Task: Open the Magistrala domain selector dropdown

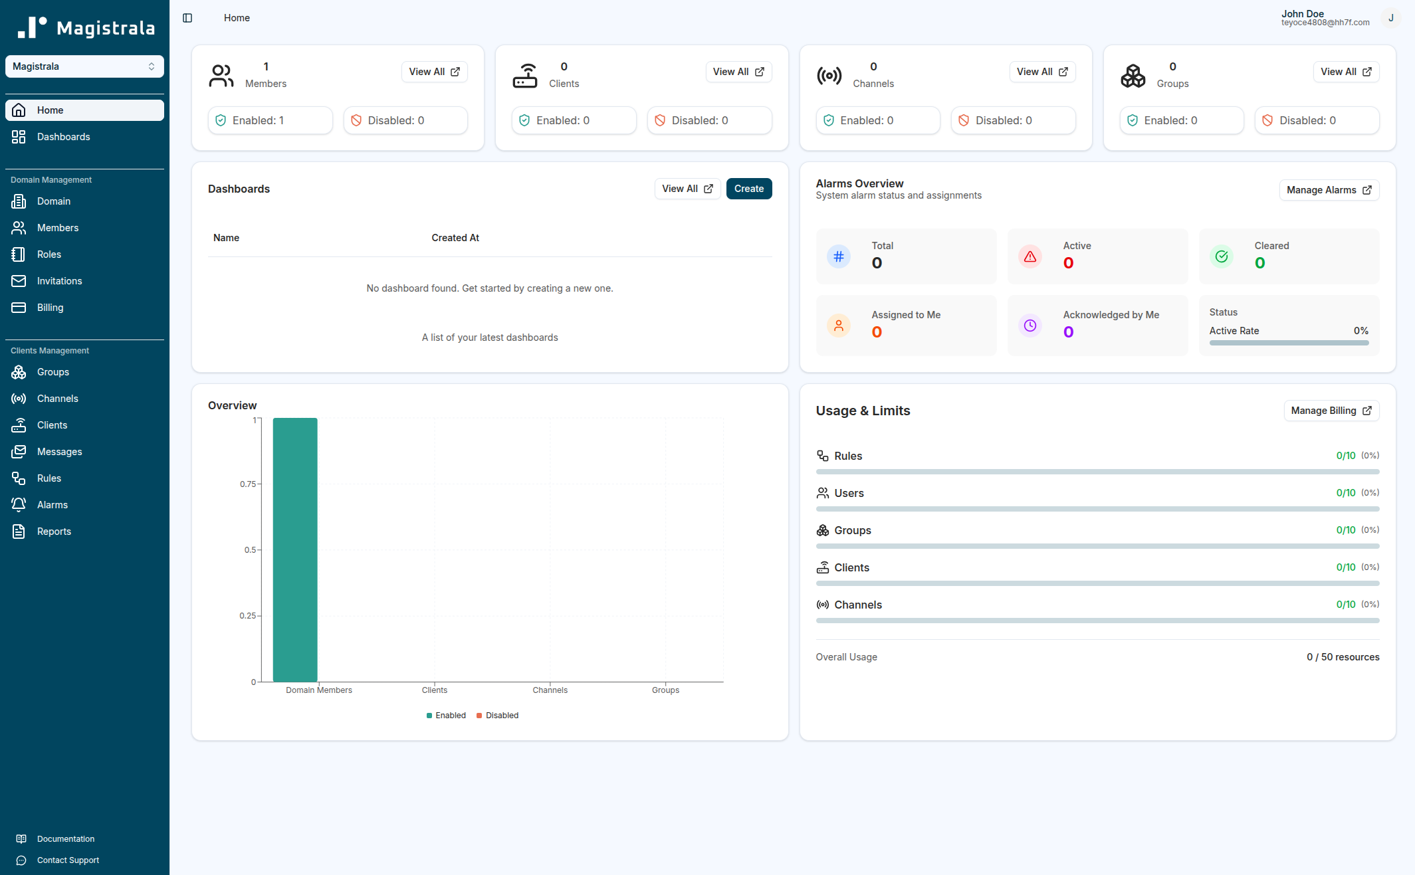Action: tap(84, 66)
